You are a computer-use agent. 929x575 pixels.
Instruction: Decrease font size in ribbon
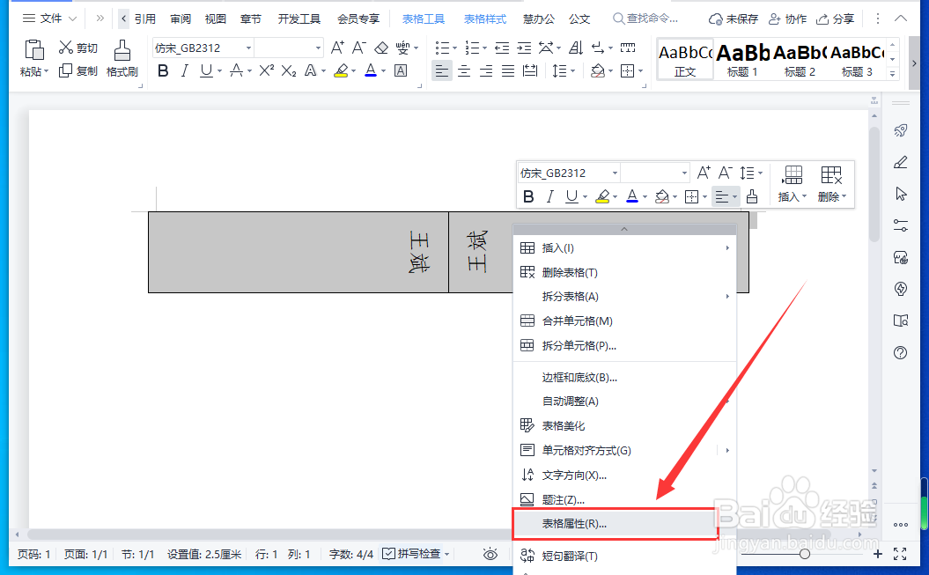point(358,48)
